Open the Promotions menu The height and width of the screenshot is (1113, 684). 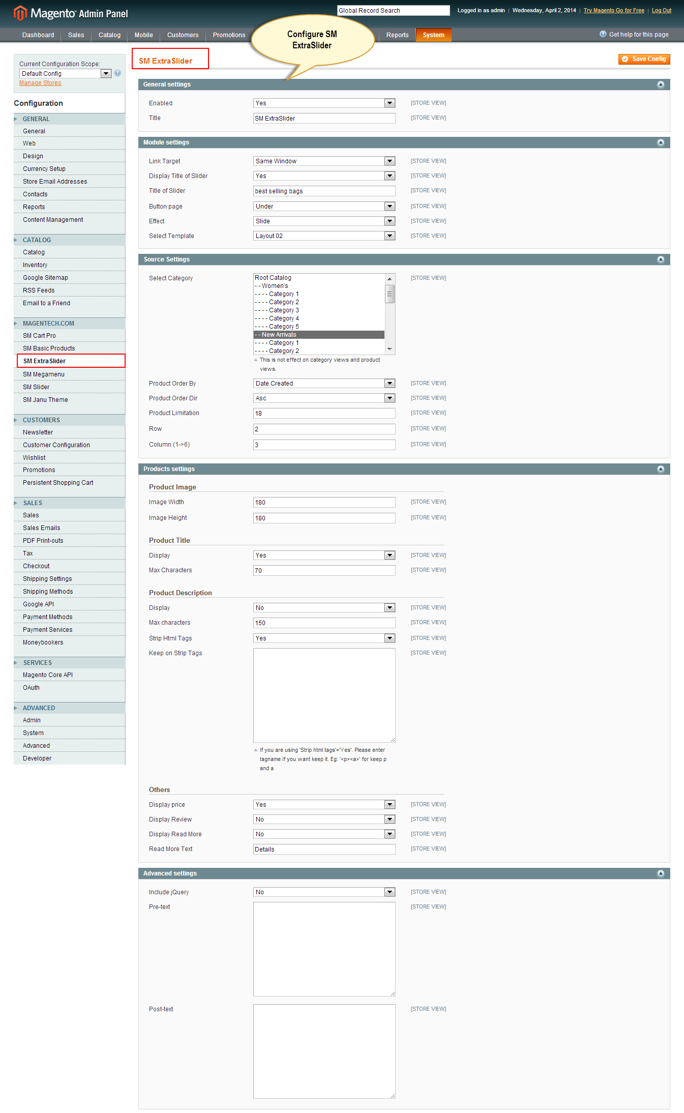click(x=229, y=35)
